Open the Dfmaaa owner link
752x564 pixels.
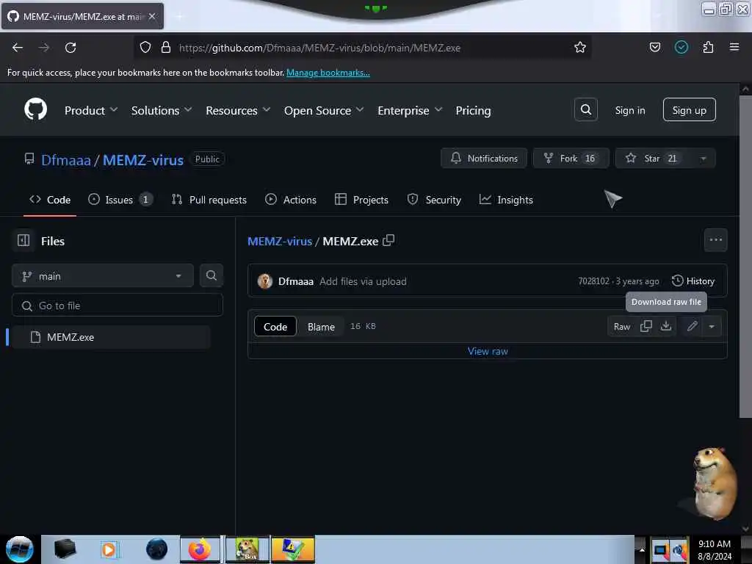[x=65, y=159]
